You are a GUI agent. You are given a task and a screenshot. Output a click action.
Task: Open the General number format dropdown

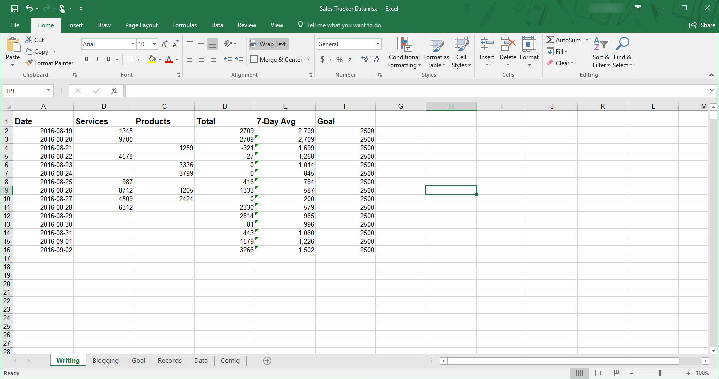click(378, 44)
